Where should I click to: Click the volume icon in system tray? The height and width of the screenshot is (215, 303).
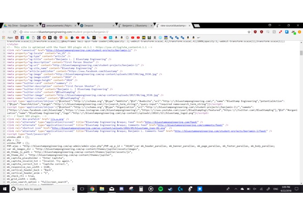coord(255,189)
